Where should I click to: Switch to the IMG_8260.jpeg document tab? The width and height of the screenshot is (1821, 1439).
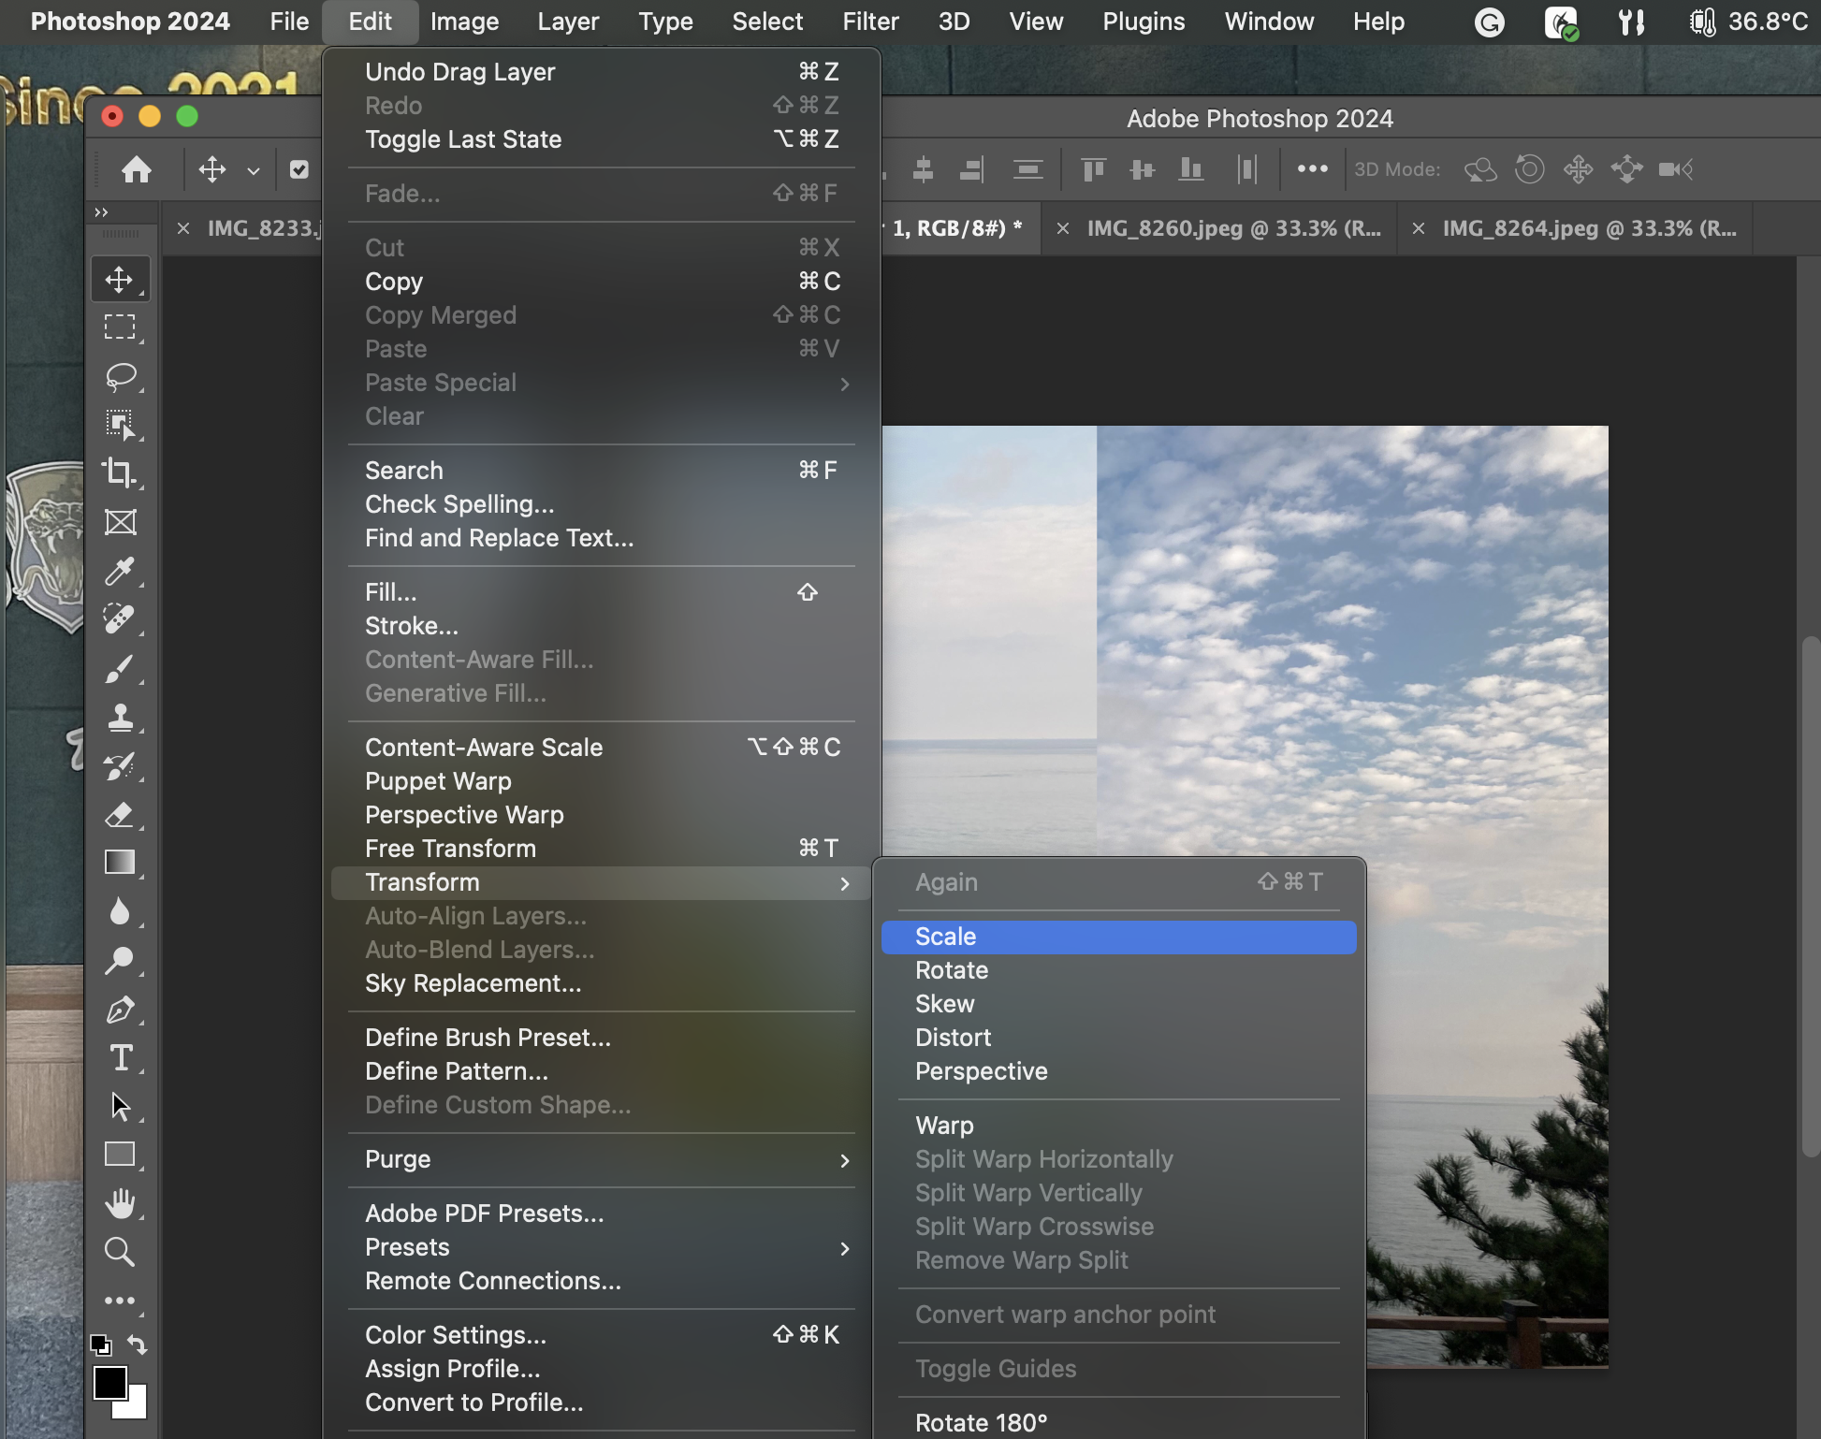1232,228
